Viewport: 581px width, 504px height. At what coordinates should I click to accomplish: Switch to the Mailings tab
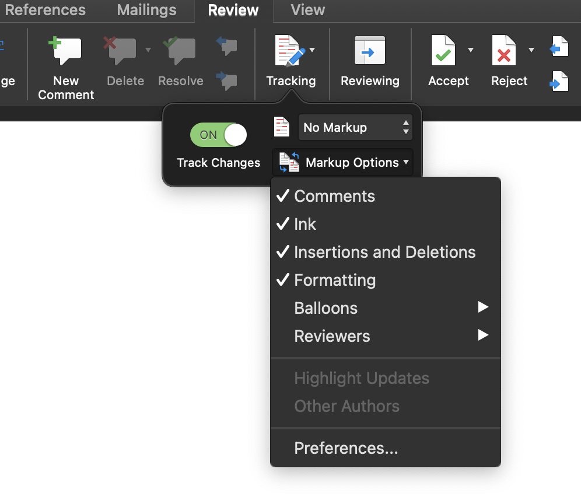pyautogui.click(x=146, y=10)
